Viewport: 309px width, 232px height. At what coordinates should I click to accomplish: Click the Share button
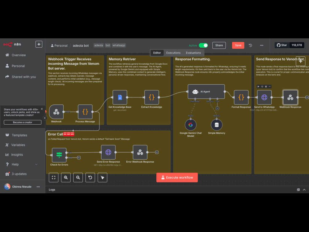point(219,45)
